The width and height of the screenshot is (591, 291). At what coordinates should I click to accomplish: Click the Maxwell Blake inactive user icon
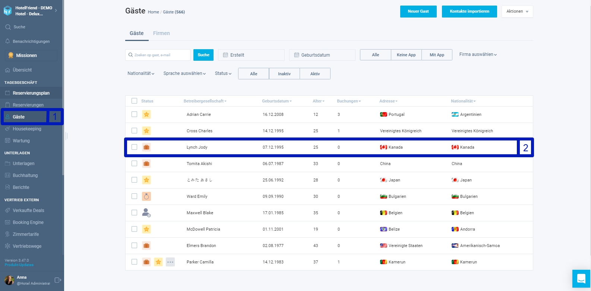point(146,213)
